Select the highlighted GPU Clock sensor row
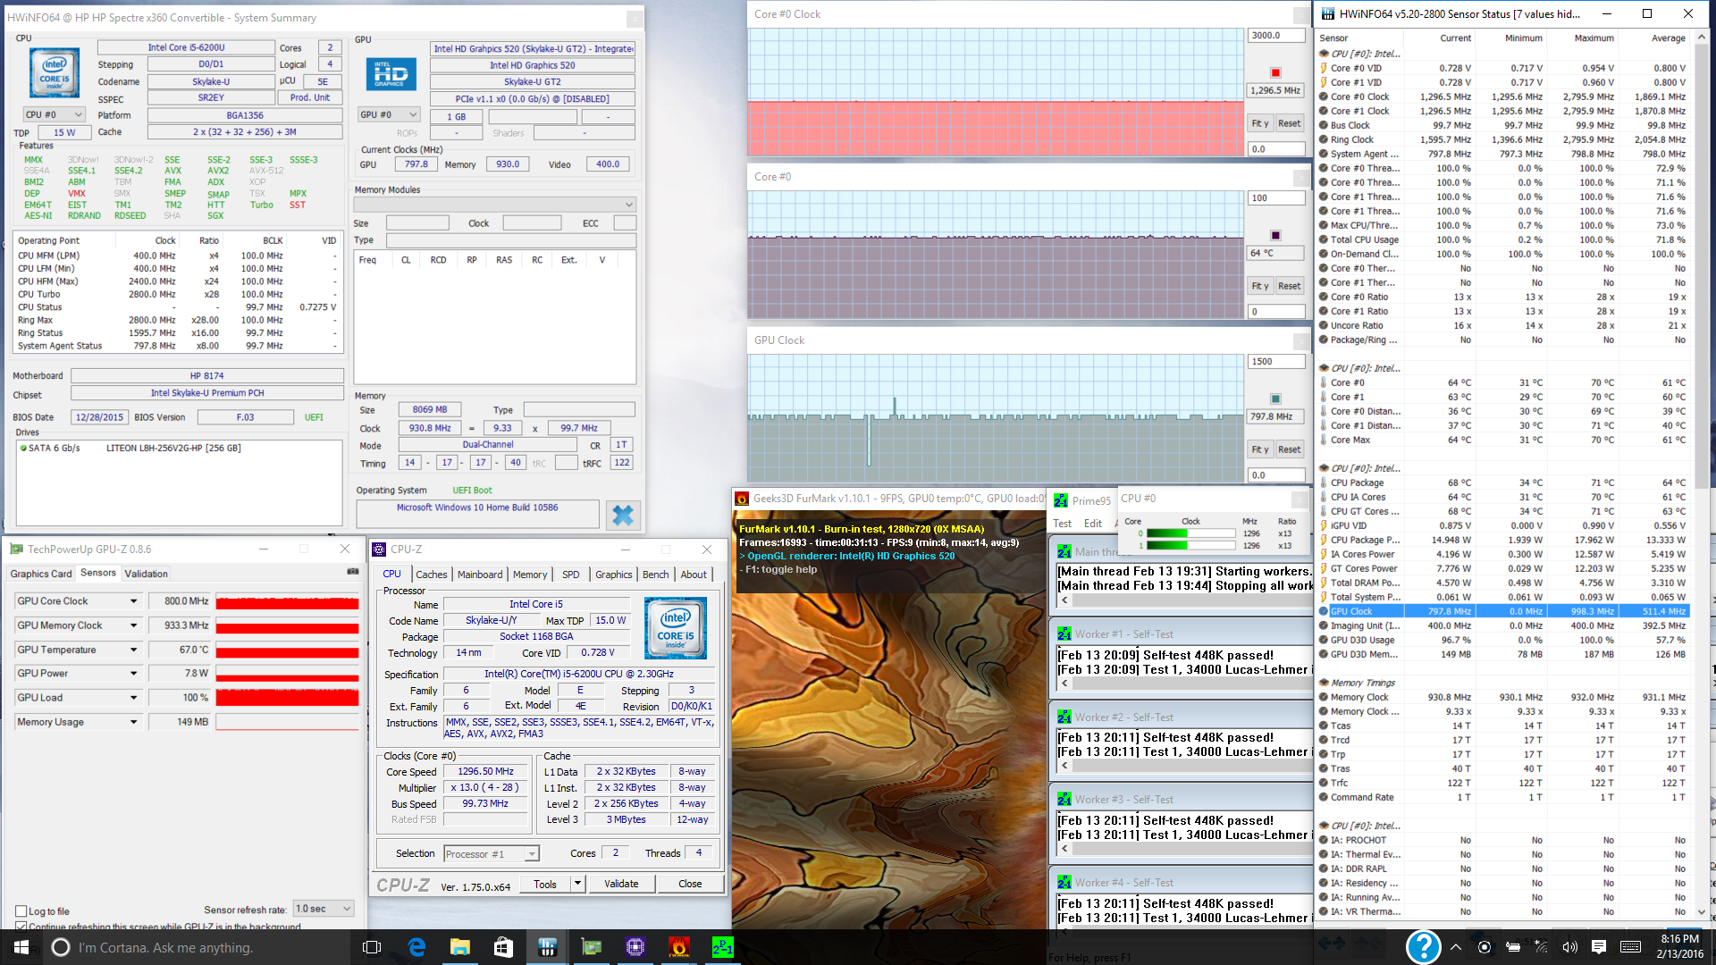Viewport: 1716px width, 965px height. pyautogui.click(x=1504, y=611)
